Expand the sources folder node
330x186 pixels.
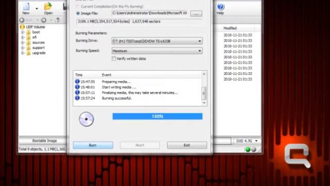[23, 42]
